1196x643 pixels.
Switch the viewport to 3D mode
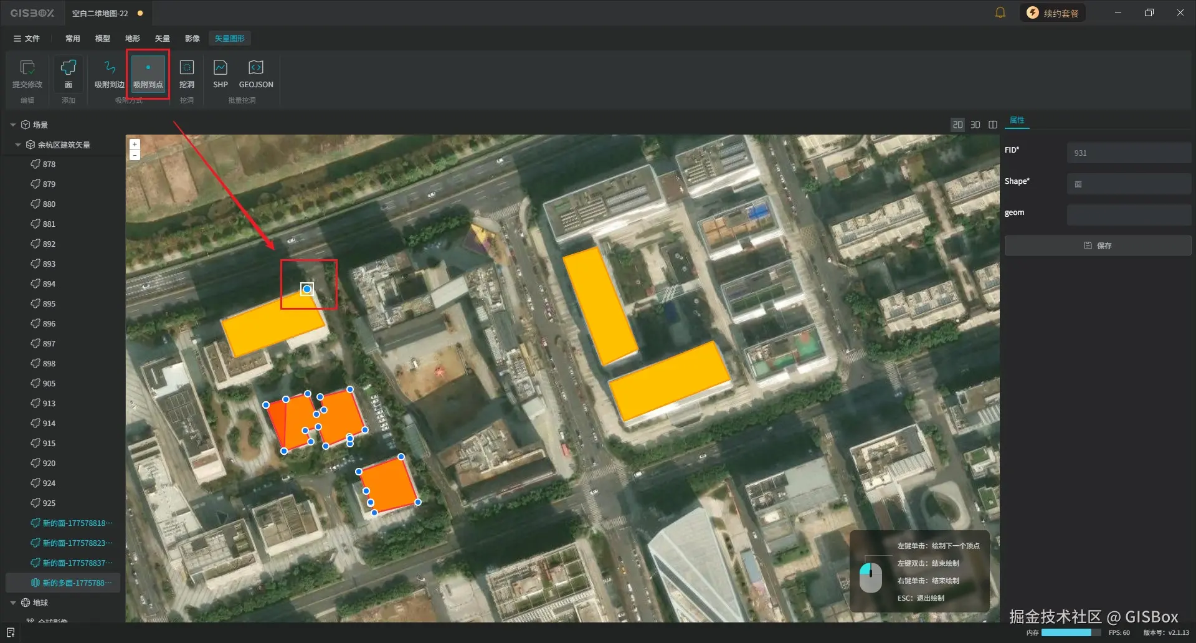[x=975, y=125]
